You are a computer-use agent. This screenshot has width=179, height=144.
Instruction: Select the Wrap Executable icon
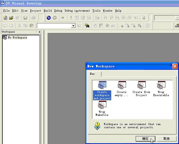161,89
